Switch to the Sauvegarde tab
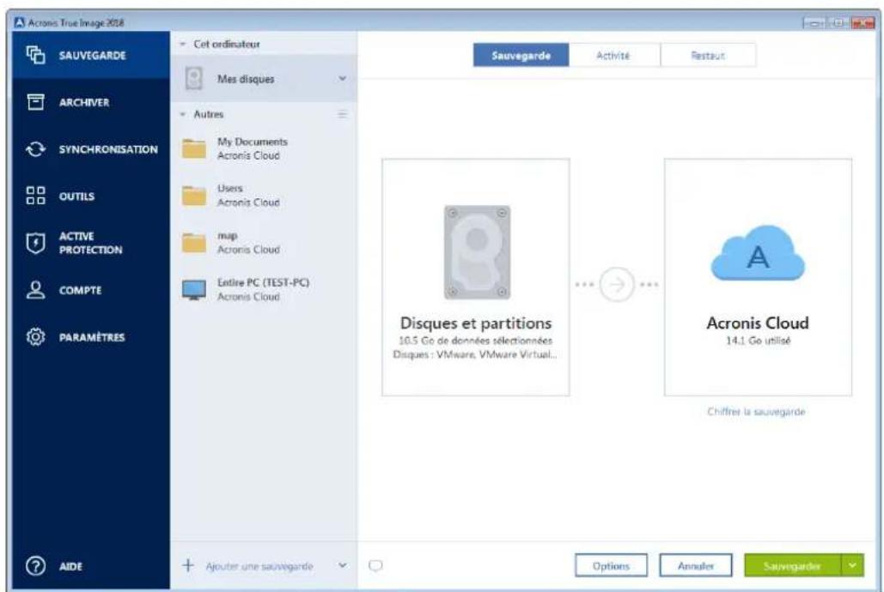 tap(521, 55)
